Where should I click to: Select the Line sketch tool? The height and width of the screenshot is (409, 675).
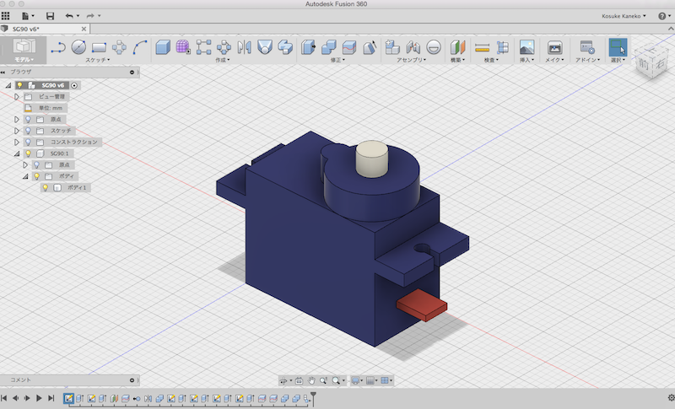(57, 47)
